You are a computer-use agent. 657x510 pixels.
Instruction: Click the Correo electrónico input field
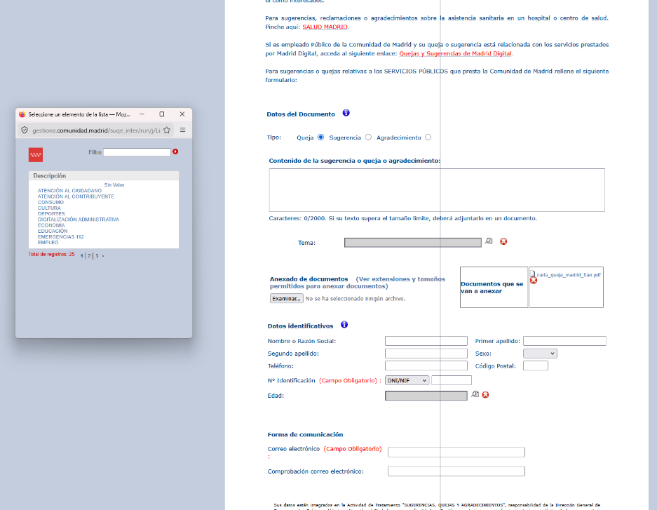coord(456,452)
